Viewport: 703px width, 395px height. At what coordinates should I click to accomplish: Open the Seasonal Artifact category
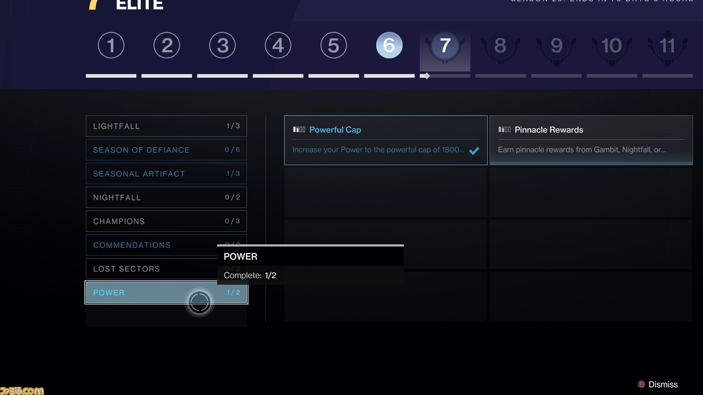tap(166, 173)
